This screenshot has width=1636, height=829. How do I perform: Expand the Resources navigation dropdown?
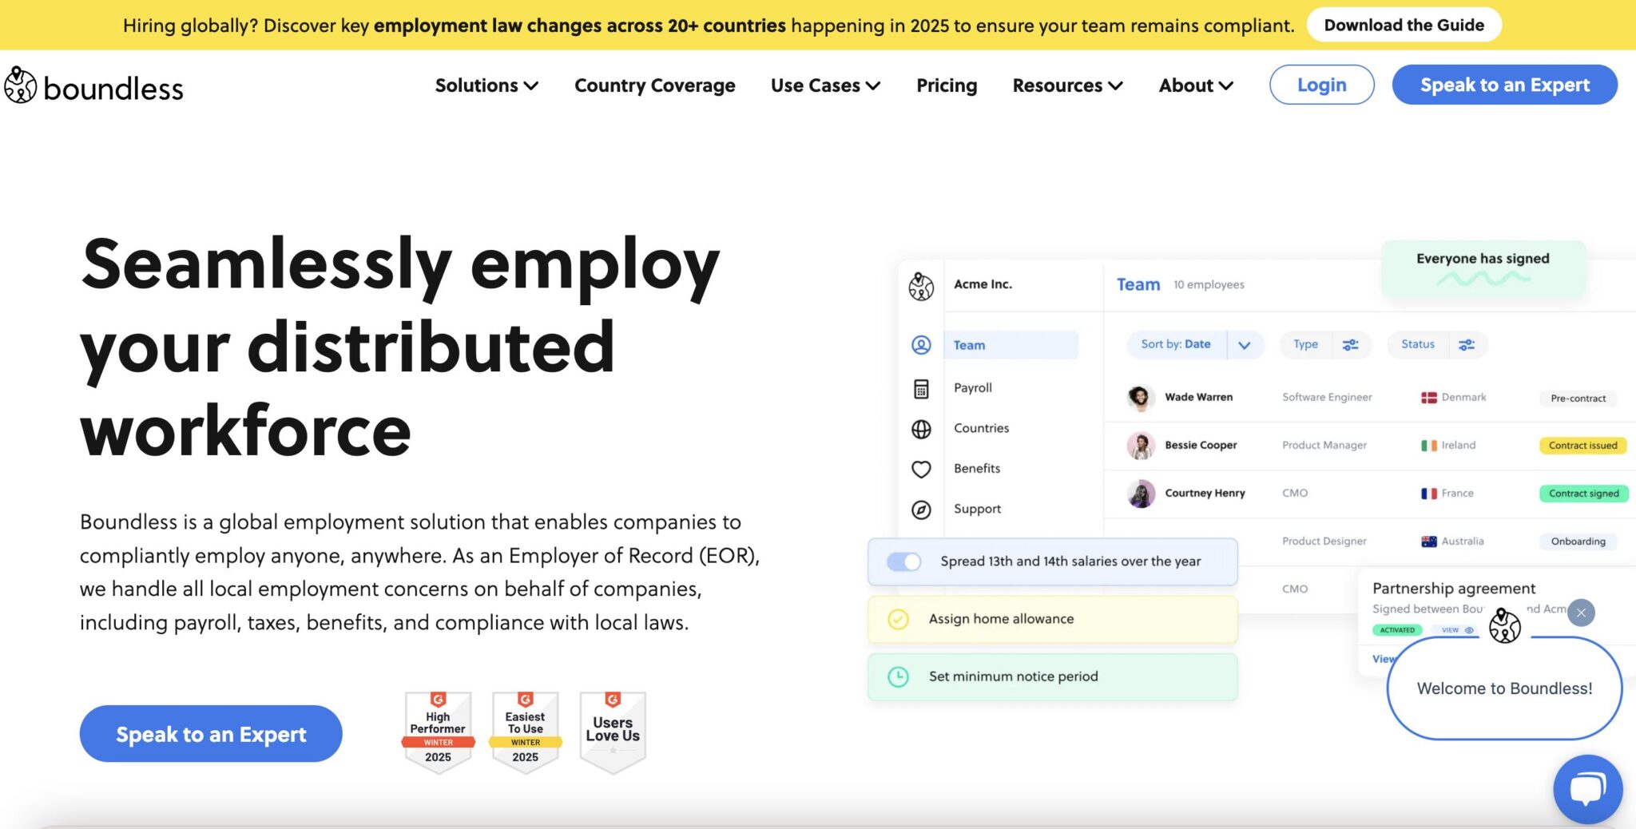tap(1066, 85)
